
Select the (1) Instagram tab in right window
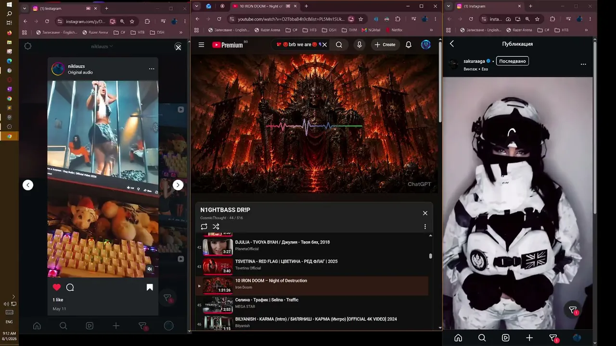pyautogui.click(x=489, y=6)
